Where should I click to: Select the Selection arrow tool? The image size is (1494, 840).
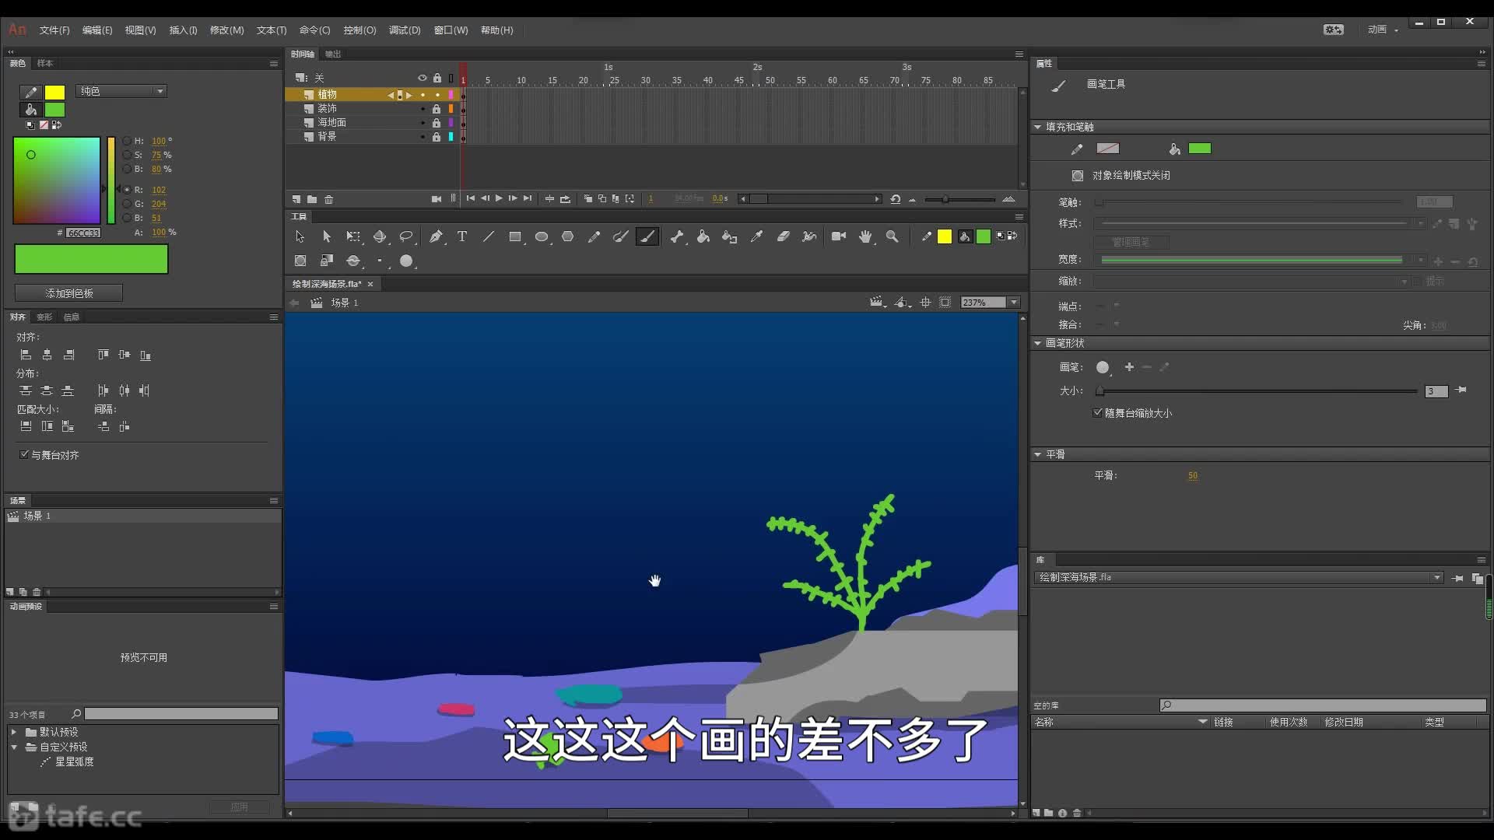click(x=300, y=236)
